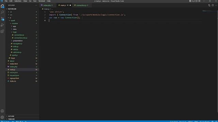Open spark.js in the file tree
The width and height of the screenshot is (218, 122).
coord(22,55)
